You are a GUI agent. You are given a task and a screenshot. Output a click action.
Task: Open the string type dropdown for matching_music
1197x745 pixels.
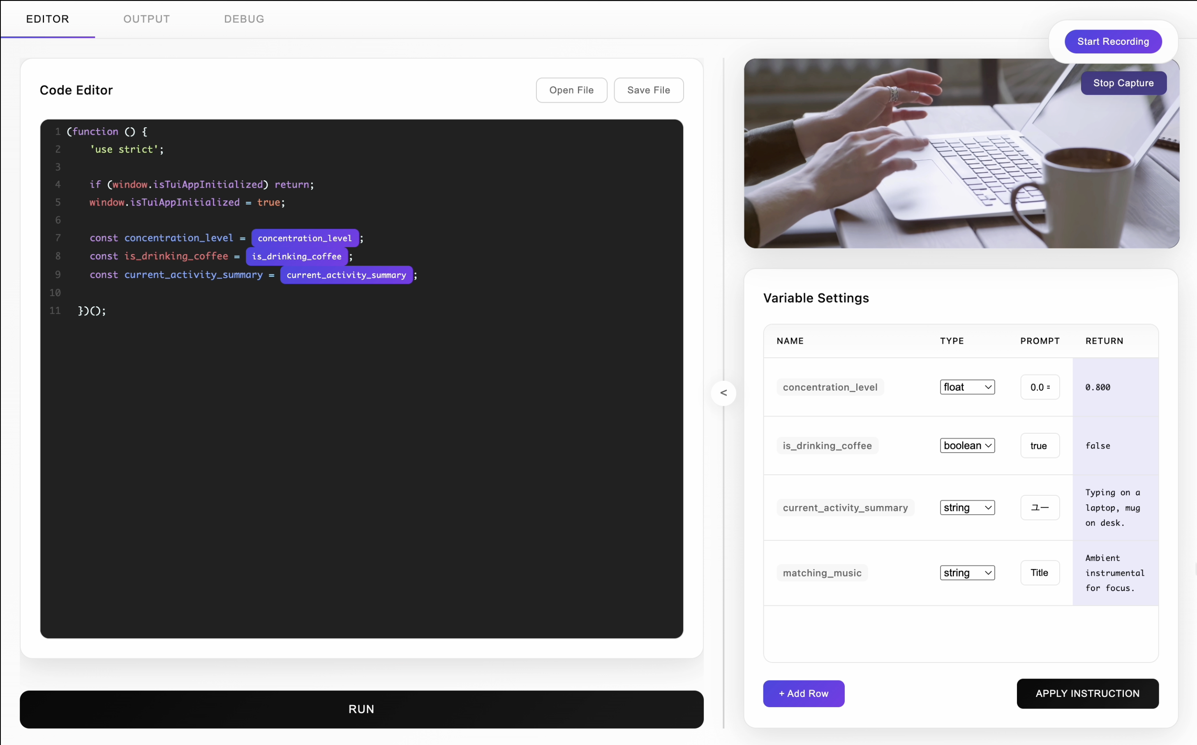click(x=967, y=573)
